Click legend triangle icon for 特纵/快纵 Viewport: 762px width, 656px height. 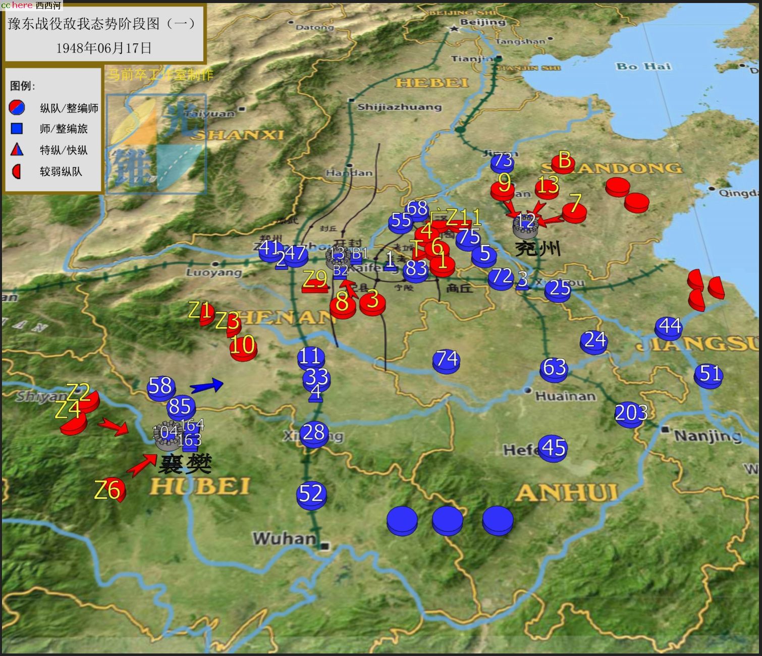coord(17,149)
